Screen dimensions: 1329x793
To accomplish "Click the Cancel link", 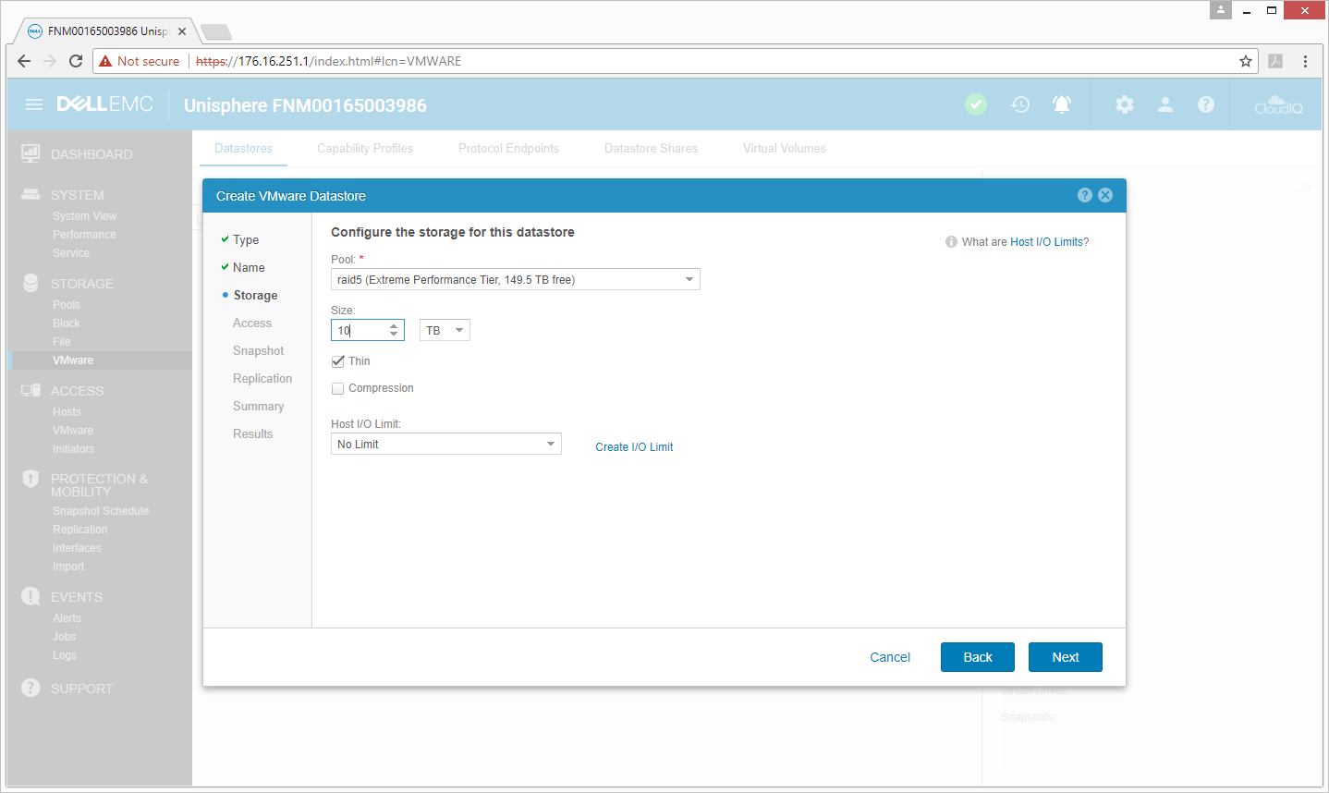I will point(890,657).
